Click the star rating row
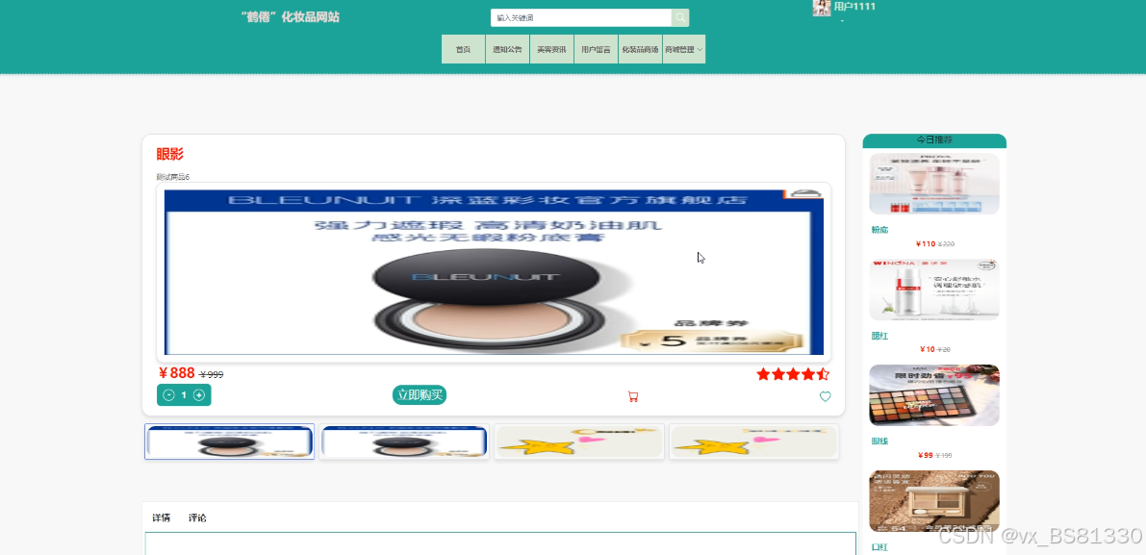This screenshot has width=1146, height=555. click(x=793, y=374)
